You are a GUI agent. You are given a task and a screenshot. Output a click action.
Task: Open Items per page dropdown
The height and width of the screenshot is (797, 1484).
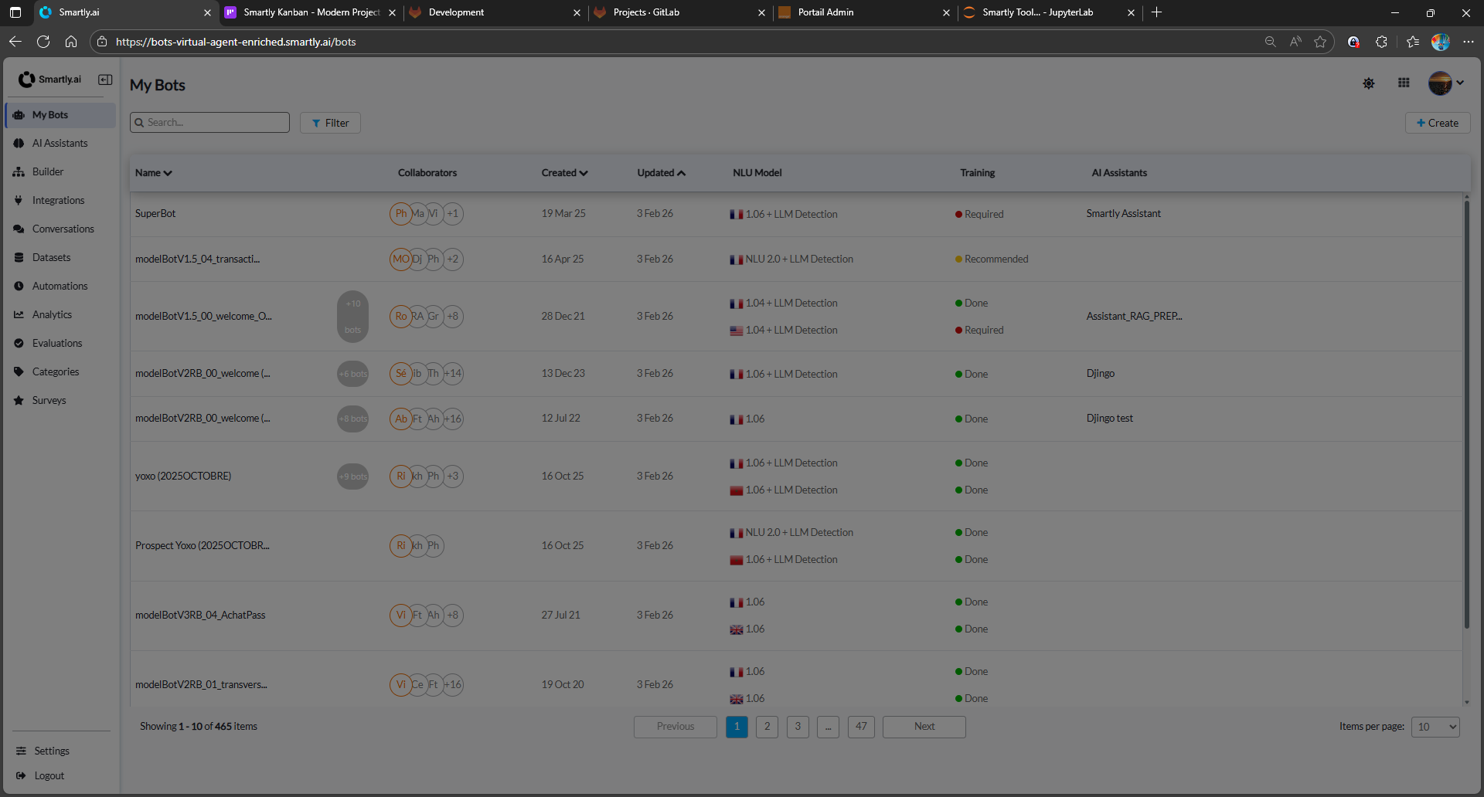point(1435,727)
